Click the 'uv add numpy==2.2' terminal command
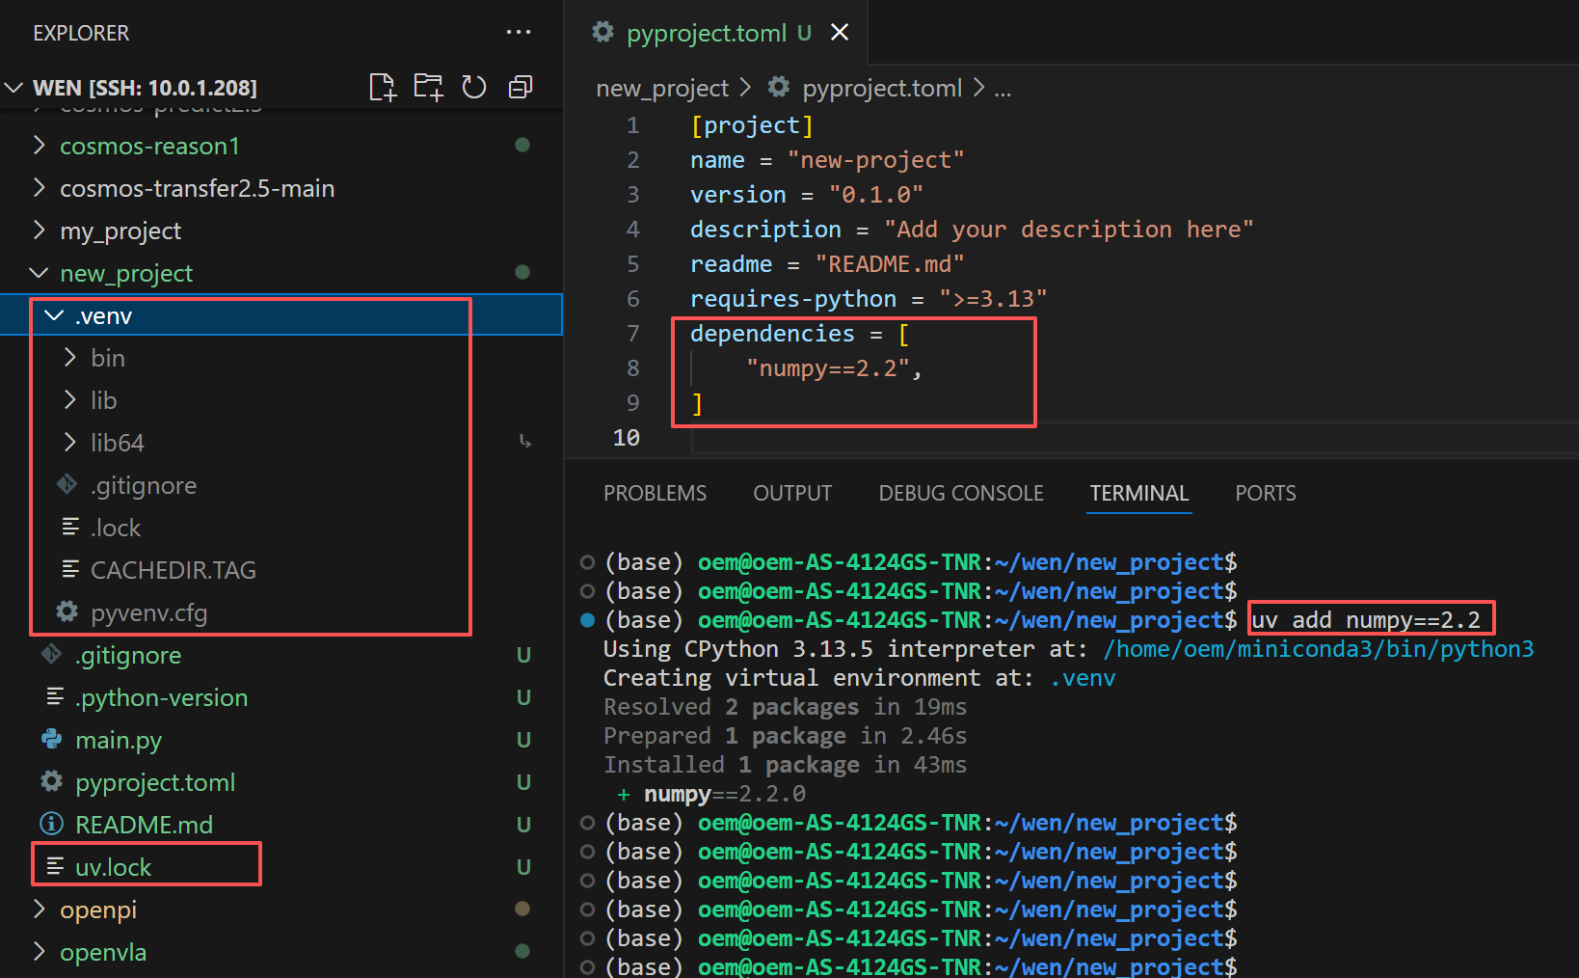 [x=1366, y=620]
